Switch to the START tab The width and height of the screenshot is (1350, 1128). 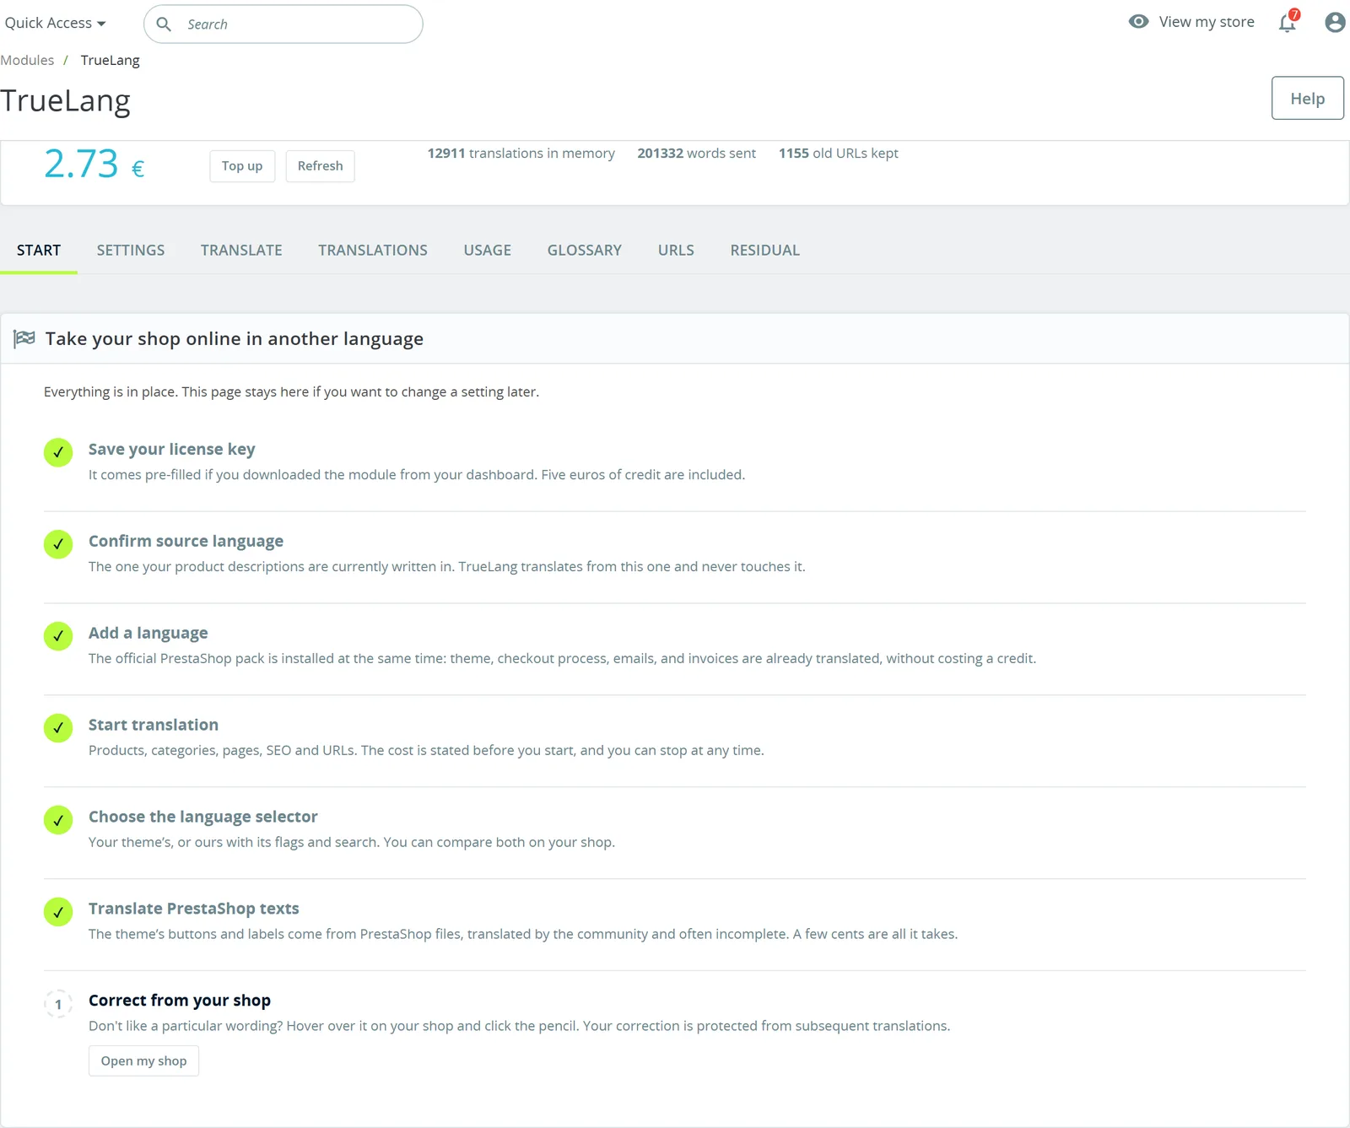tap(39, 250)
